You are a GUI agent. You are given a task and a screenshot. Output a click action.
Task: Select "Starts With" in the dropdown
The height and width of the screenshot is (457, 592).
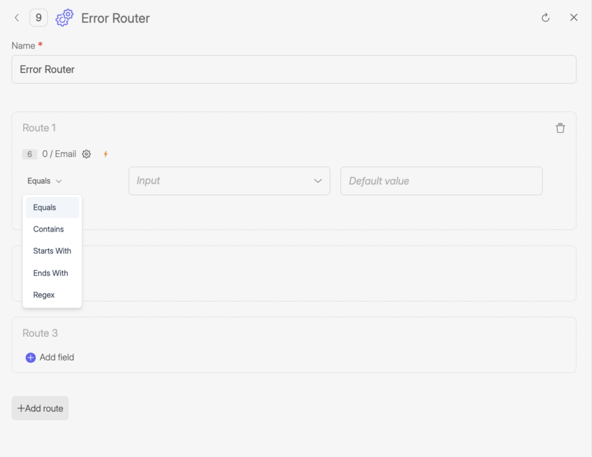[x=52, y=251]
